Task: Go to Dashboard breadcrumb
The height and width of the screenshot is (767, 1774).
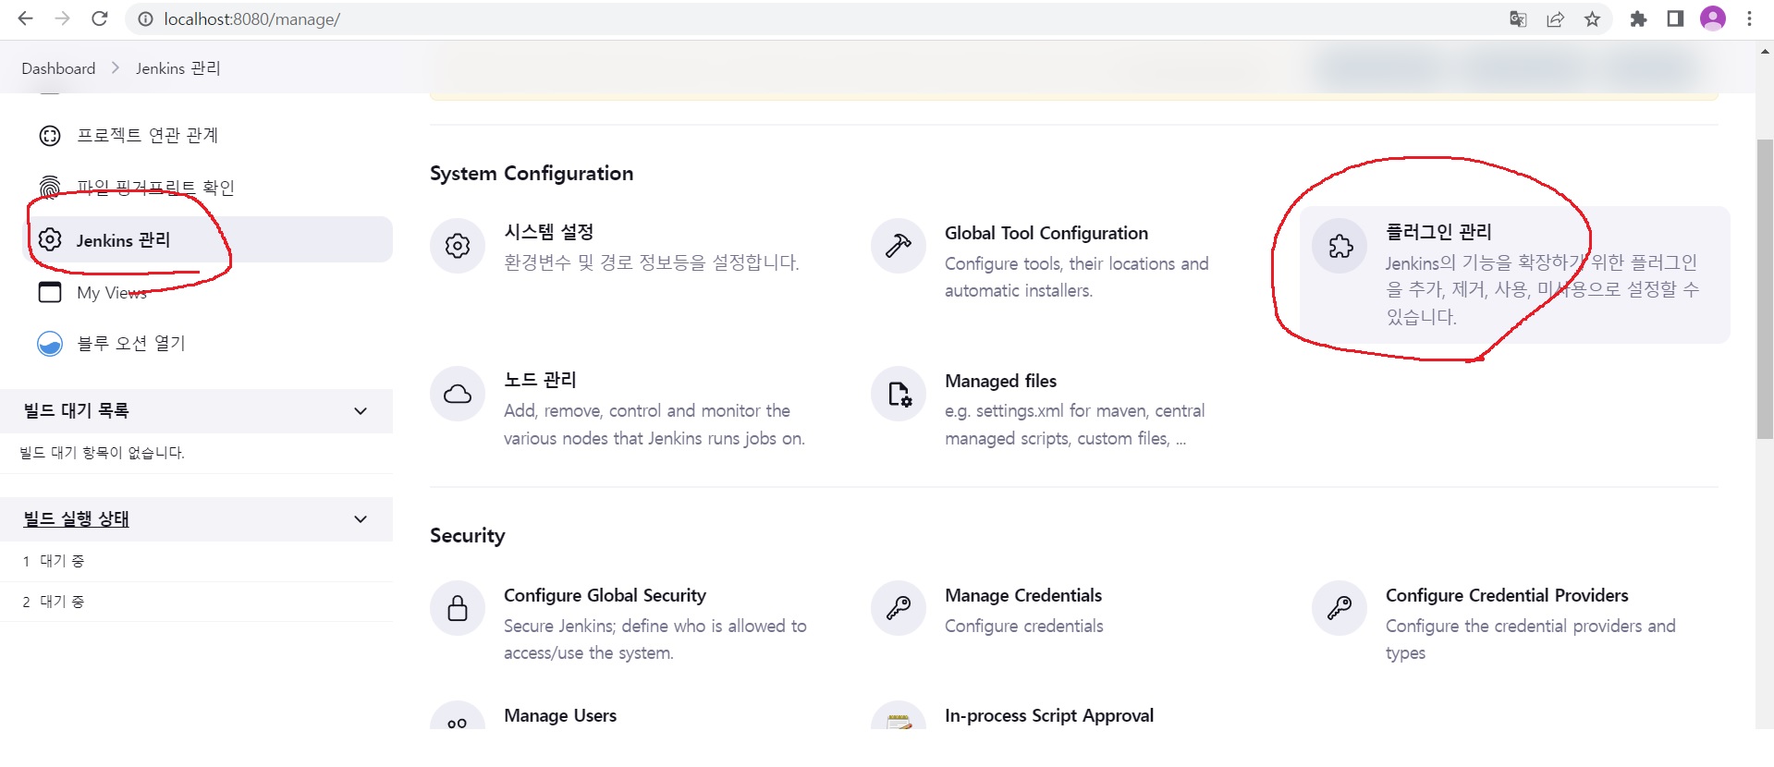Action: point(58,68)
